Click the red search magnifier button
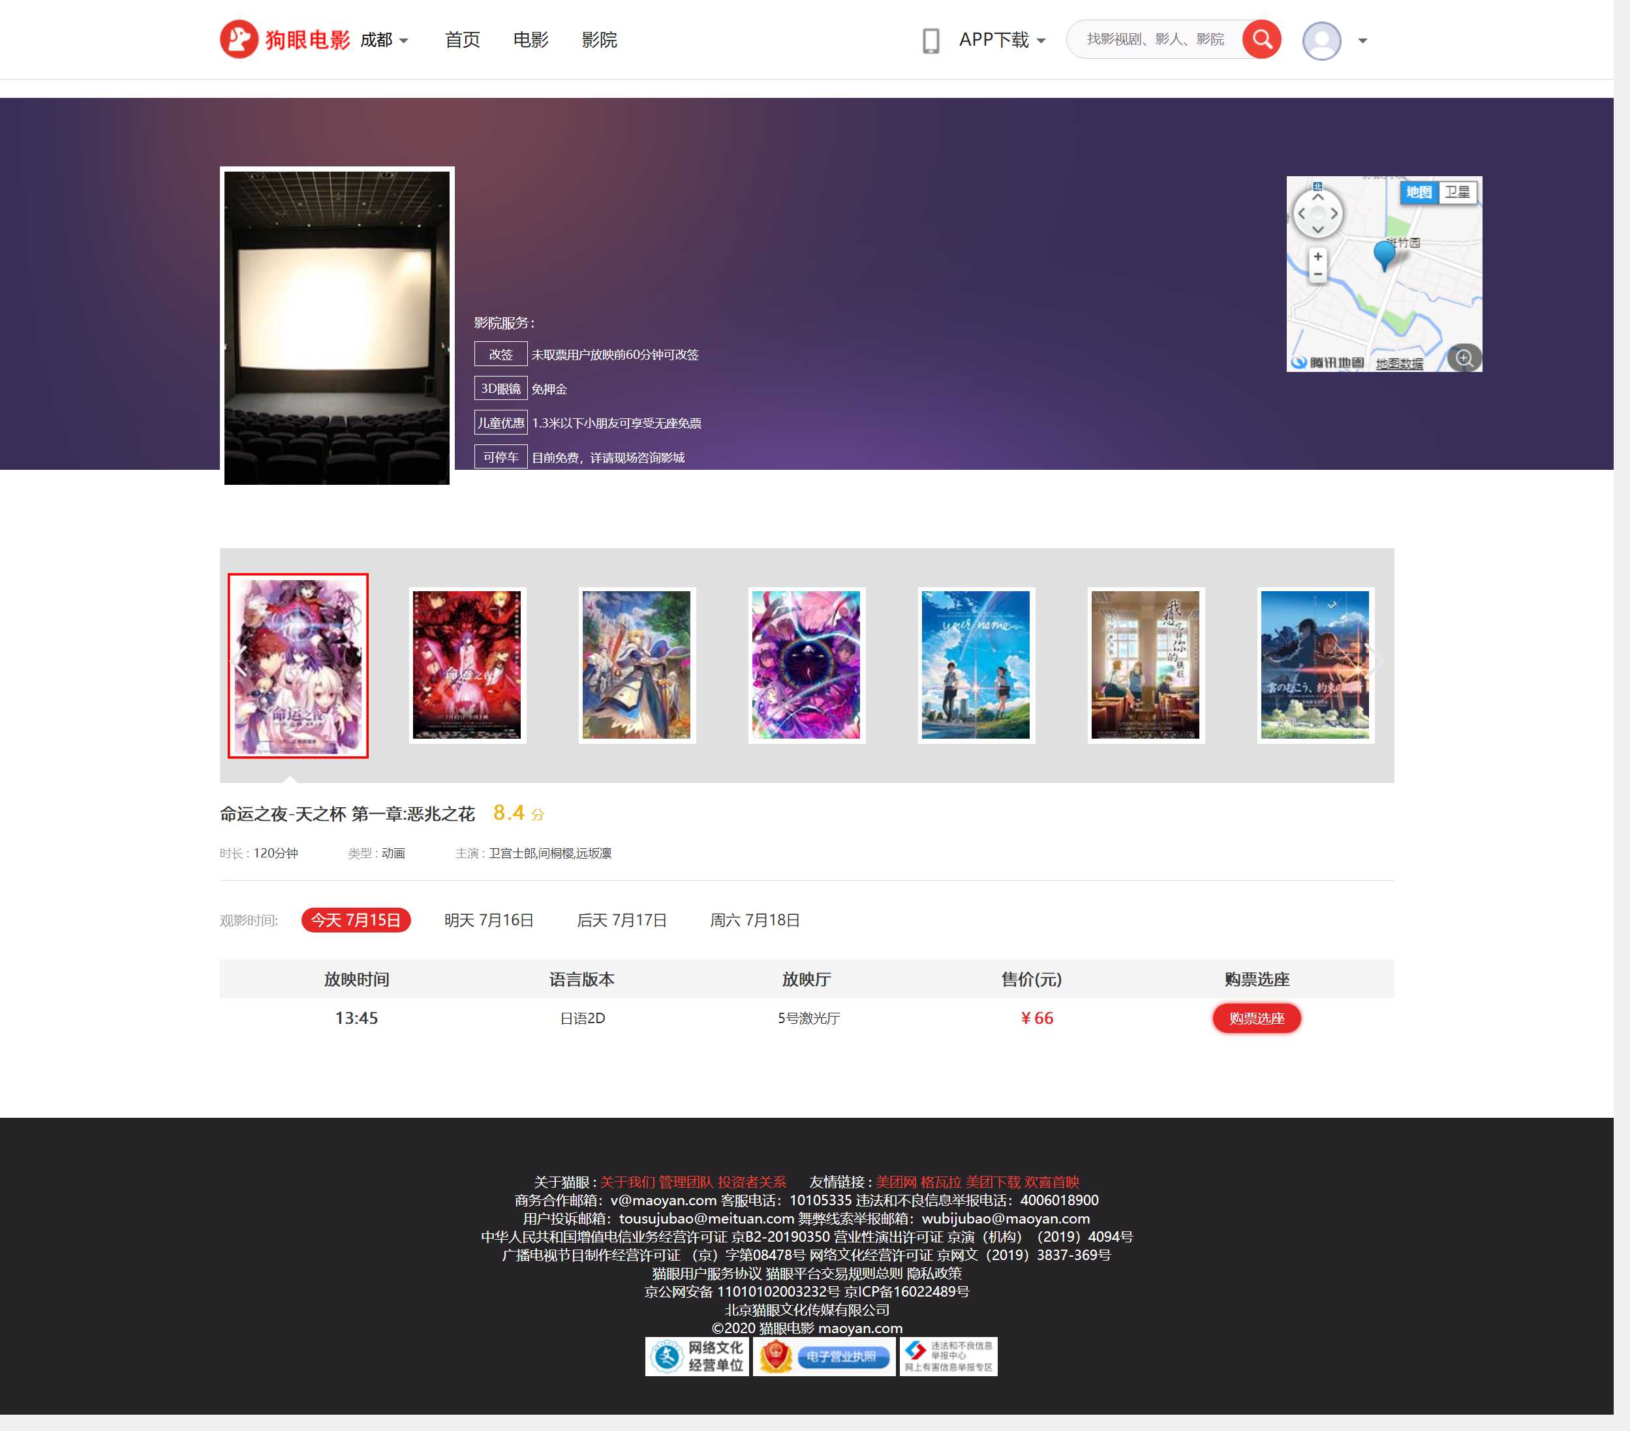 [x=1261, y=39]
